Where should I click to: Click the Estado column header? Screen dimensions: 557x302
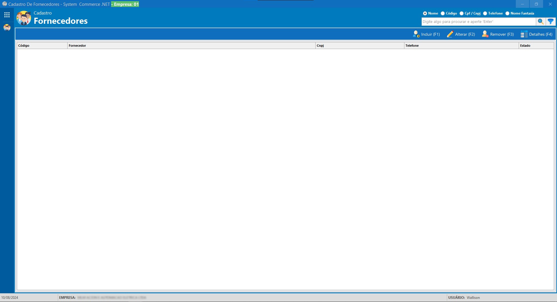click(536, 46)
